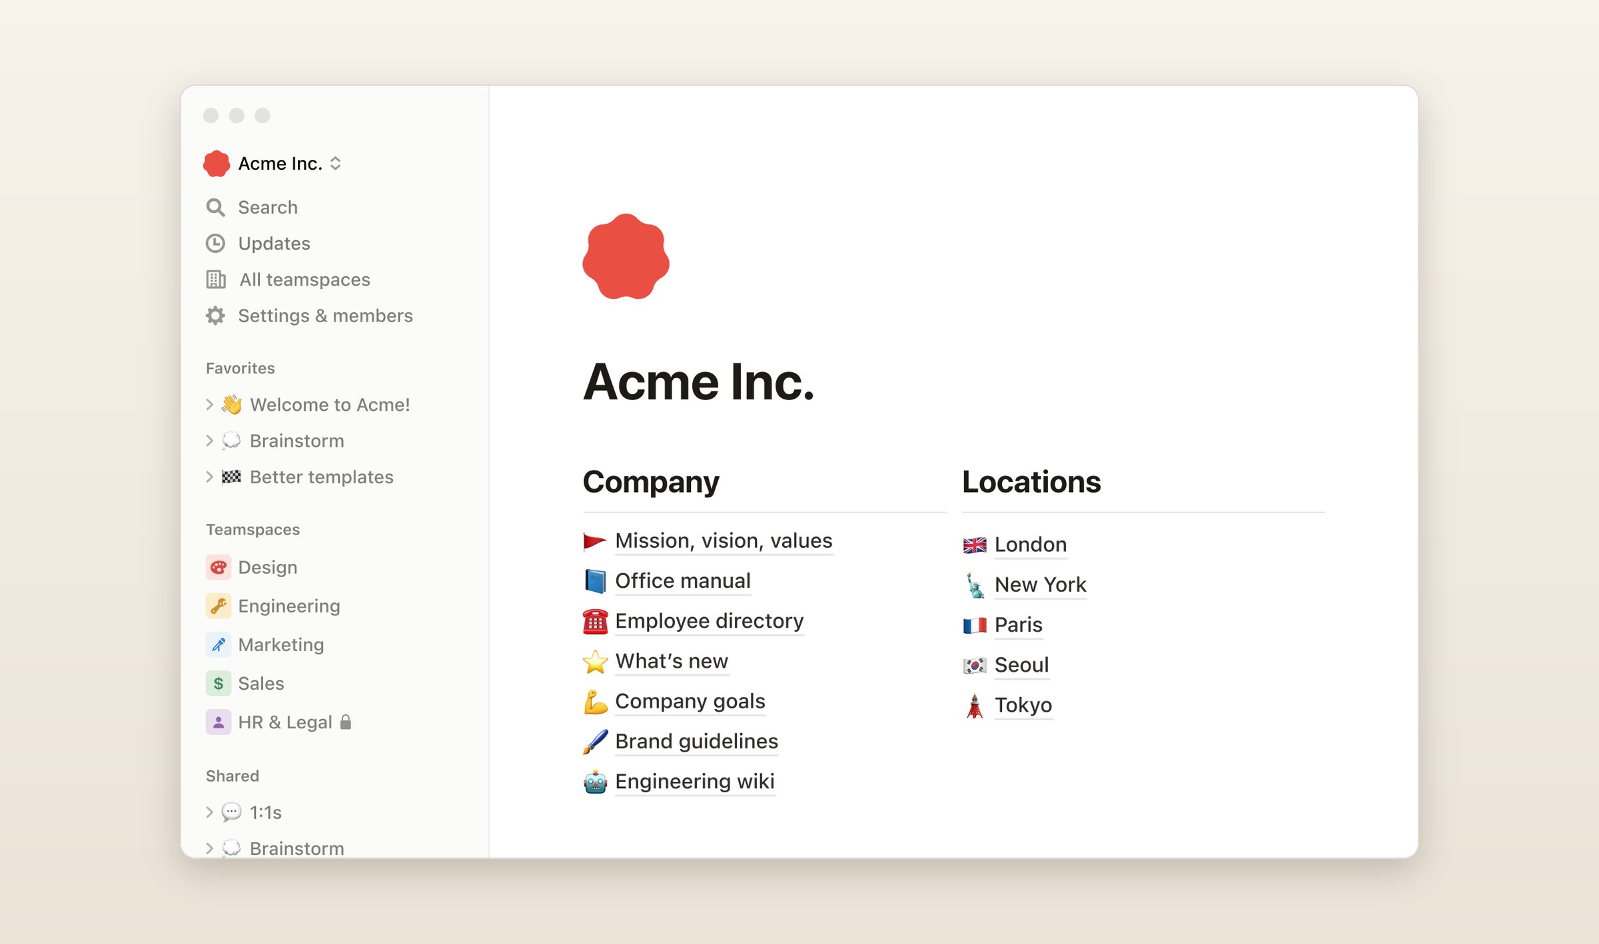1599x944 pixels.
Task: Click the Acme Inc. page title
Action: pos(698,381)
